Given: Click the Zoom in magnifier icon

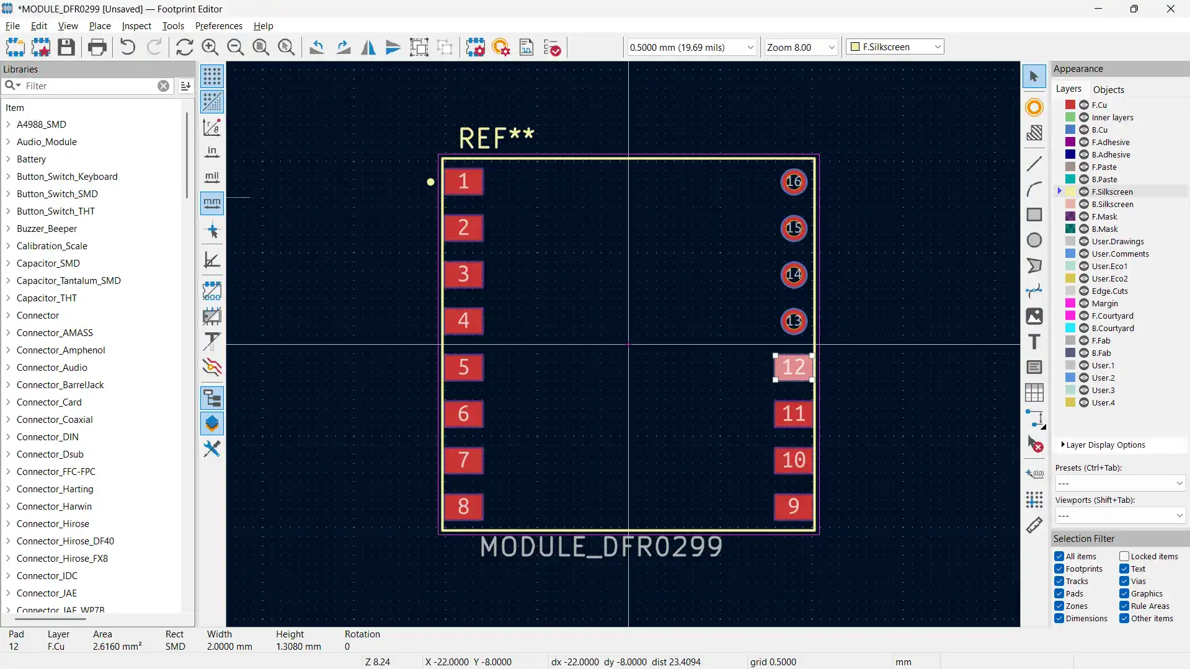Looking at the screenshot, I should [210, 47].
